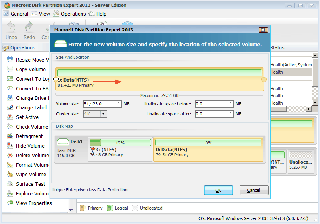The width and height of the screenshot is (320, 224).
Task: Click the Volume size spinner arrows
Action: pos(118,104)
